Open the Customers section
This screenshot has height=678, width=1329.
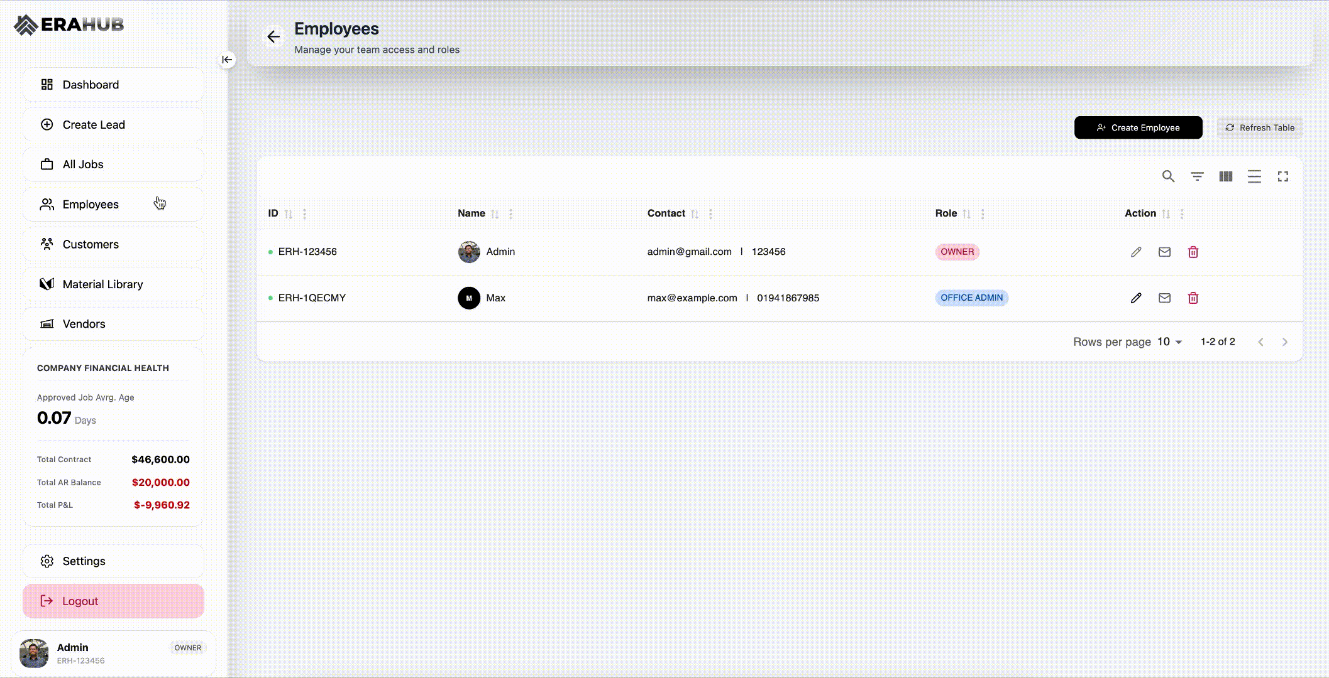point(91,244)
